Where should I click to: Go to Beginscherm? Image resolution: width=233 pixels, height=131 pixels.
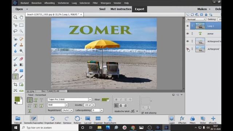click(x=110, y=120)
